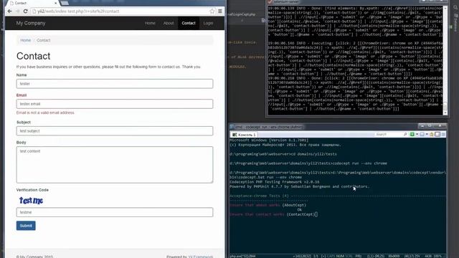Viewport: 459px width, 258px height.
Task: Focus the Body text area
Action: coord(115,165)
